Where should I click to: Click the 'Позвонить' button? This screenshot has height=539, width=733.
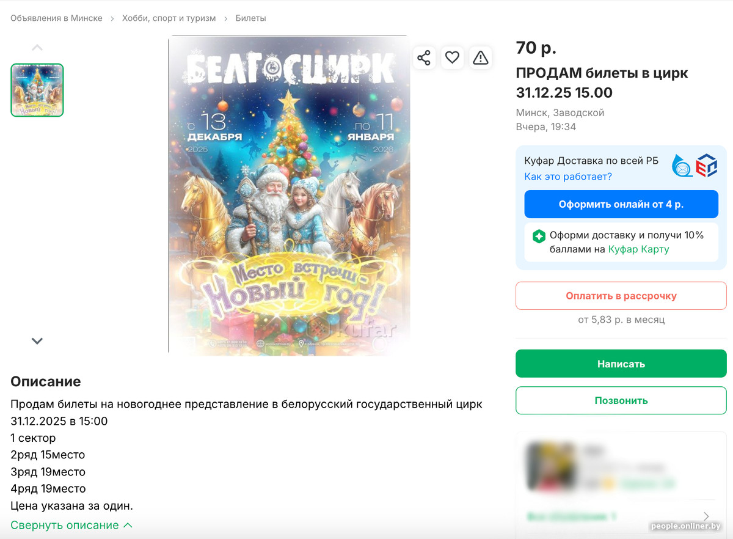[621, 400]
